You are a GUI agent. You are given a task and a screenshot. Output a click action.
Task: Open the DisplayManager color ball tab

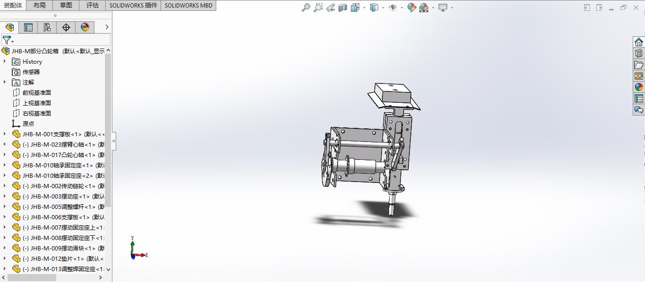85,27
